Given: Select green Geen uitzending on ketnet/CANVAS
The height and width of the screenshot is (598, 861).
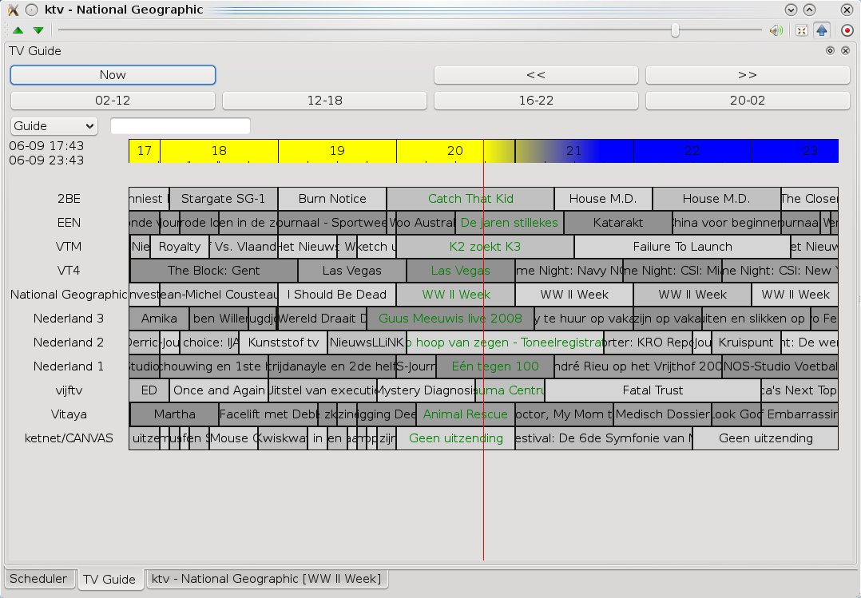Looking at the screenshot, I should (x=456, y=438).
